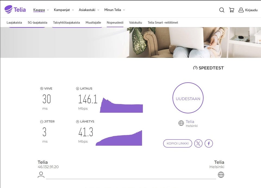Run the test again with Uudestaan

pyautogui.click(x=188, y=98)
